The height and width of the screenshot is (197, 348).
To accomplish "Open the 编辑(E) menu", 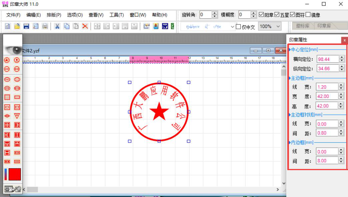I will click(x=34, y=15).
